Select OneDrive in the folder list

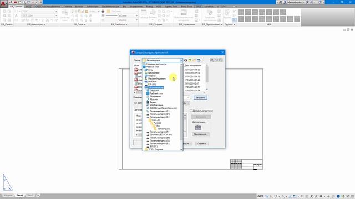click(x=152, y=82)
